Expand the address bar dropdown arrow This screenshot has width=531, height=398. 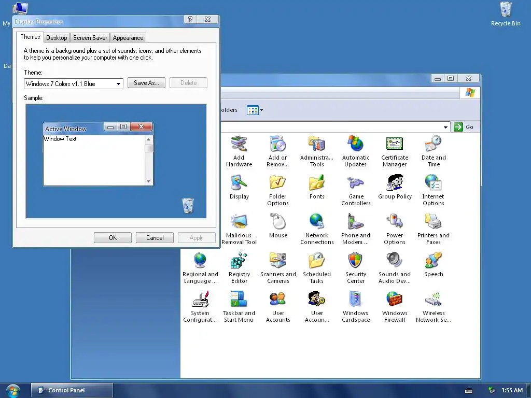tap(445, 127)
